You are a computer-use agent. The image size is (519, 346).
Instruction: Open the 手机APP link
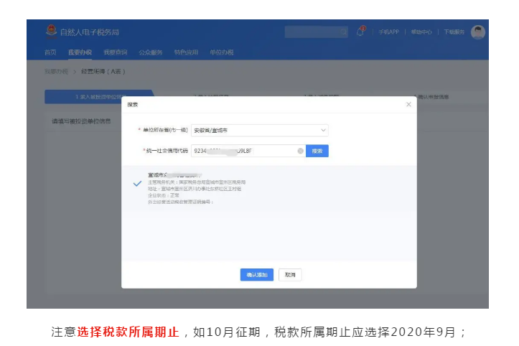pyautogui.click(x=388, y=32)
